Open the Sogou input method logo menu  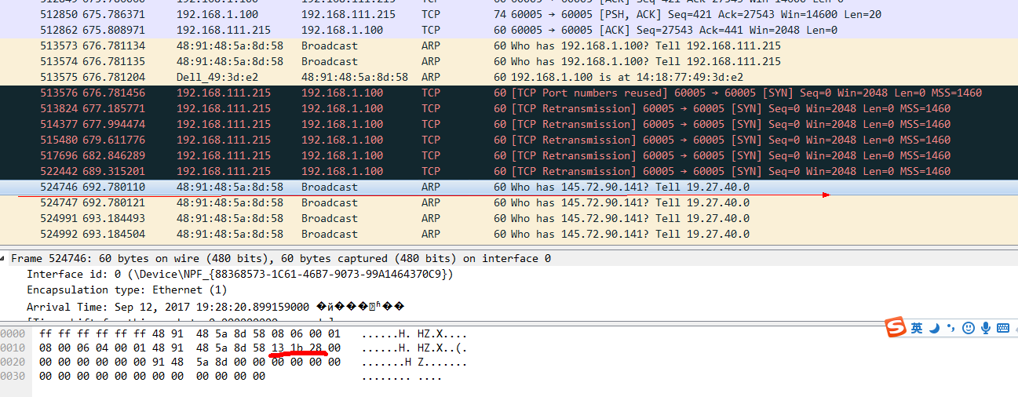point(896,327)
